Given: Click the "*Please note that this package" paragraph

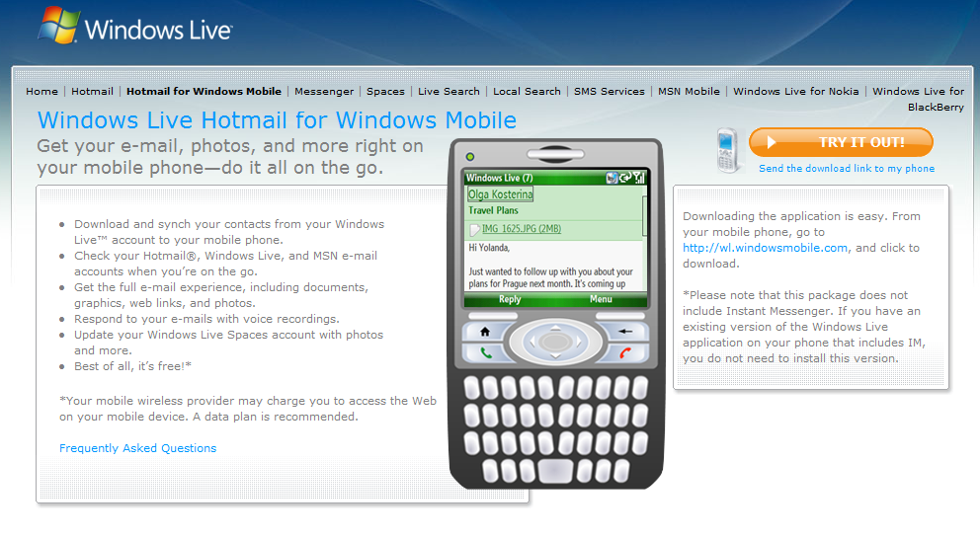Looking at the screenshot, I should [804, 327].
